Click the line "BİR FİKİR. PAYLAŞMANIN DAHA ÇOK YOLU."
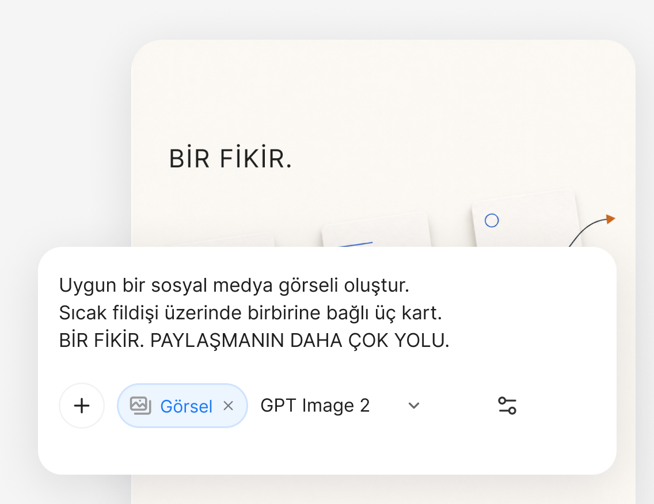The height and width of the screenshot is (504, 654). pyautogui.click(x=254, y=341)
